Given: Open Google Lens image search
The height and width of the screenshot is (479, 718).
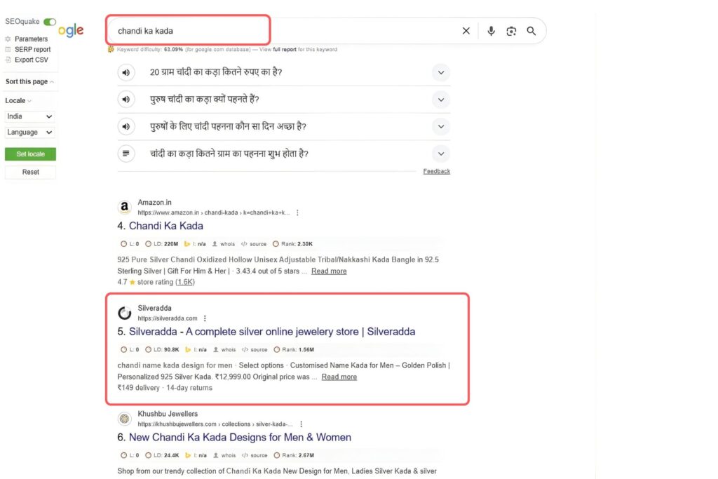Looking at the screenshot, I should tap(511, 31).
